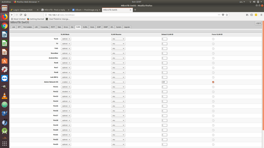Reload the current page
Screen dimensions: 264x148
pyautogui.click(x=21, y=15)
